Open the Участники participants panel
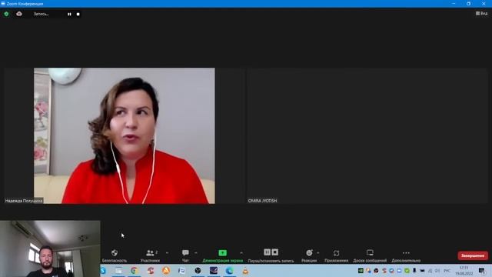This screenshot has width=492, height=277. 150,255
